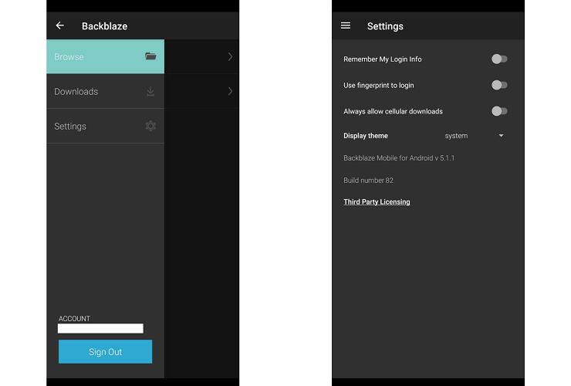
Task: Open the hamburger menu in Settings
Action: (x=346, y=25)
